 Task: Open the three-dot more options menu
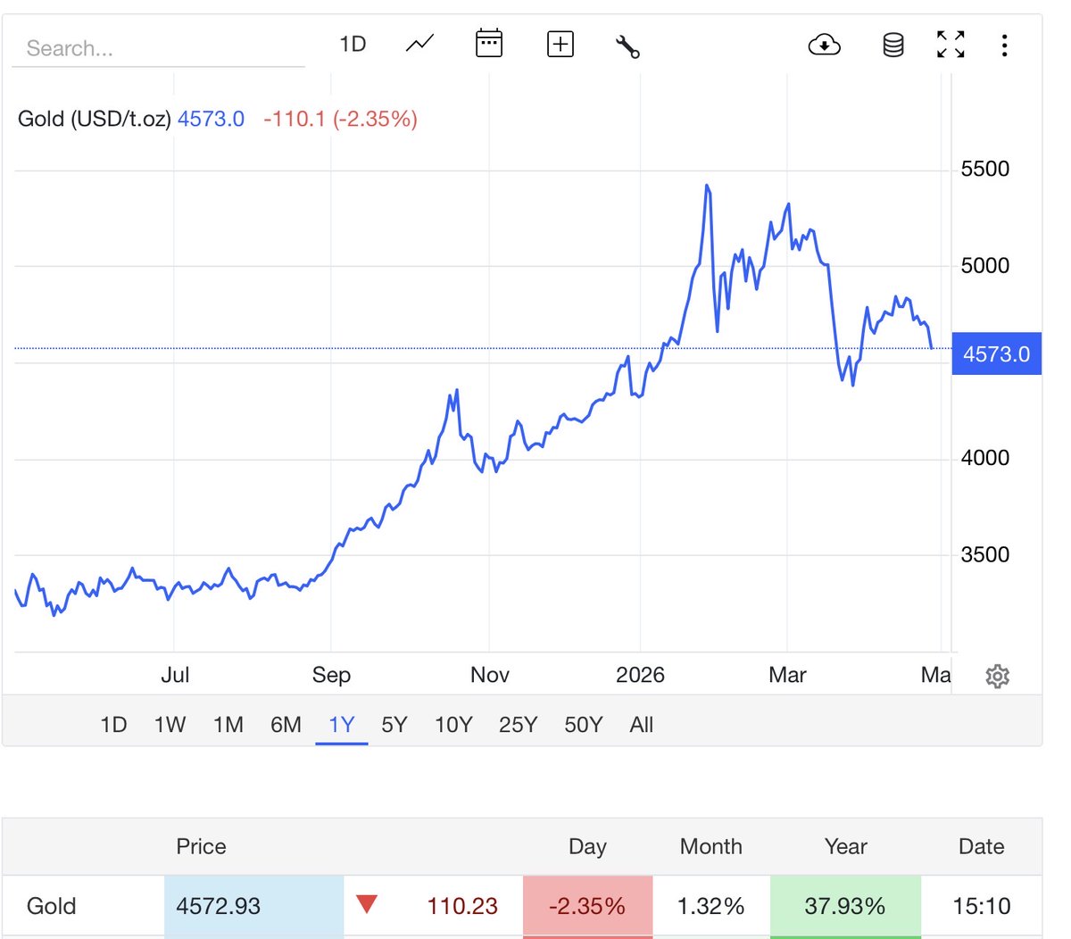1005,45
